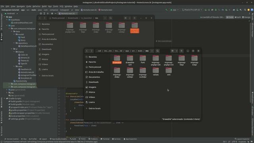Screen dimensions: 254x143
Task: Click Expand All icon in Project panel
Action: coord(44,14)
